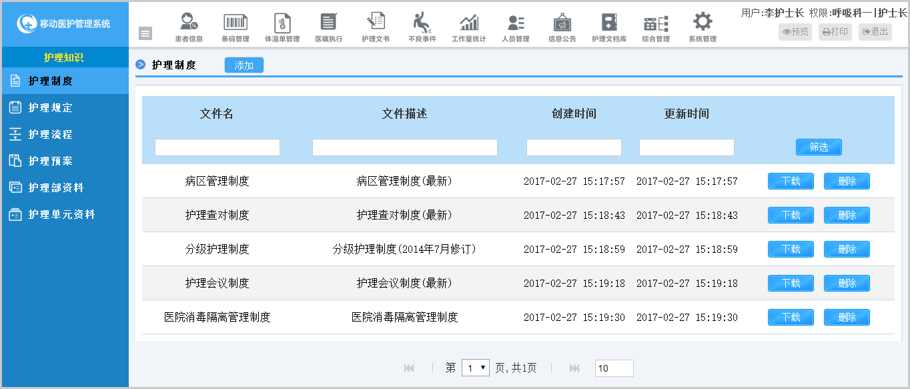
Task: Click the 文件名 filter input field
Action: 217,147
